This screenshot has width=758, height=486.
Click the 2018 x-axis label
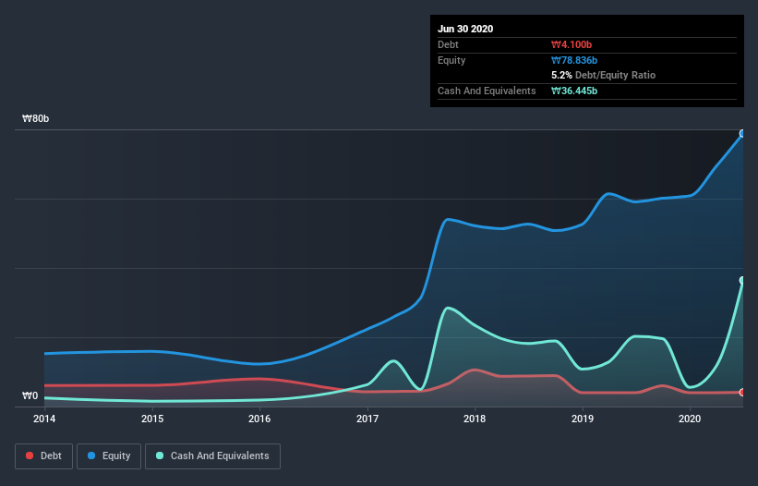(475, 419)
